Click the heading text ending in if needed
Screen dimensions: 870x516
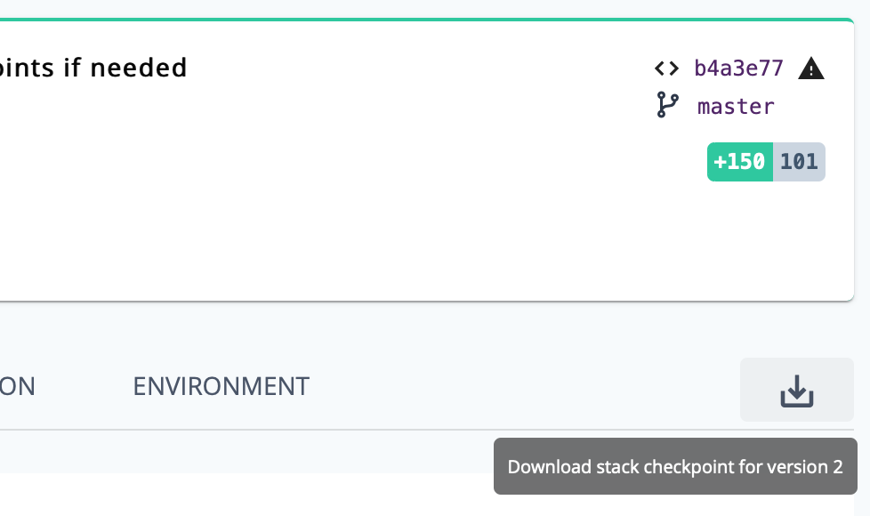click(93, 68)
